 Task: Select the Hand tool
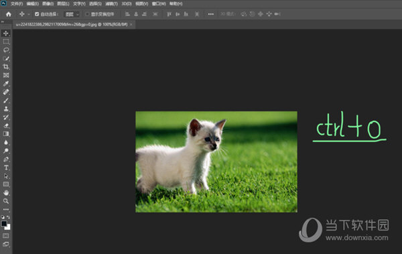(6, 193)
